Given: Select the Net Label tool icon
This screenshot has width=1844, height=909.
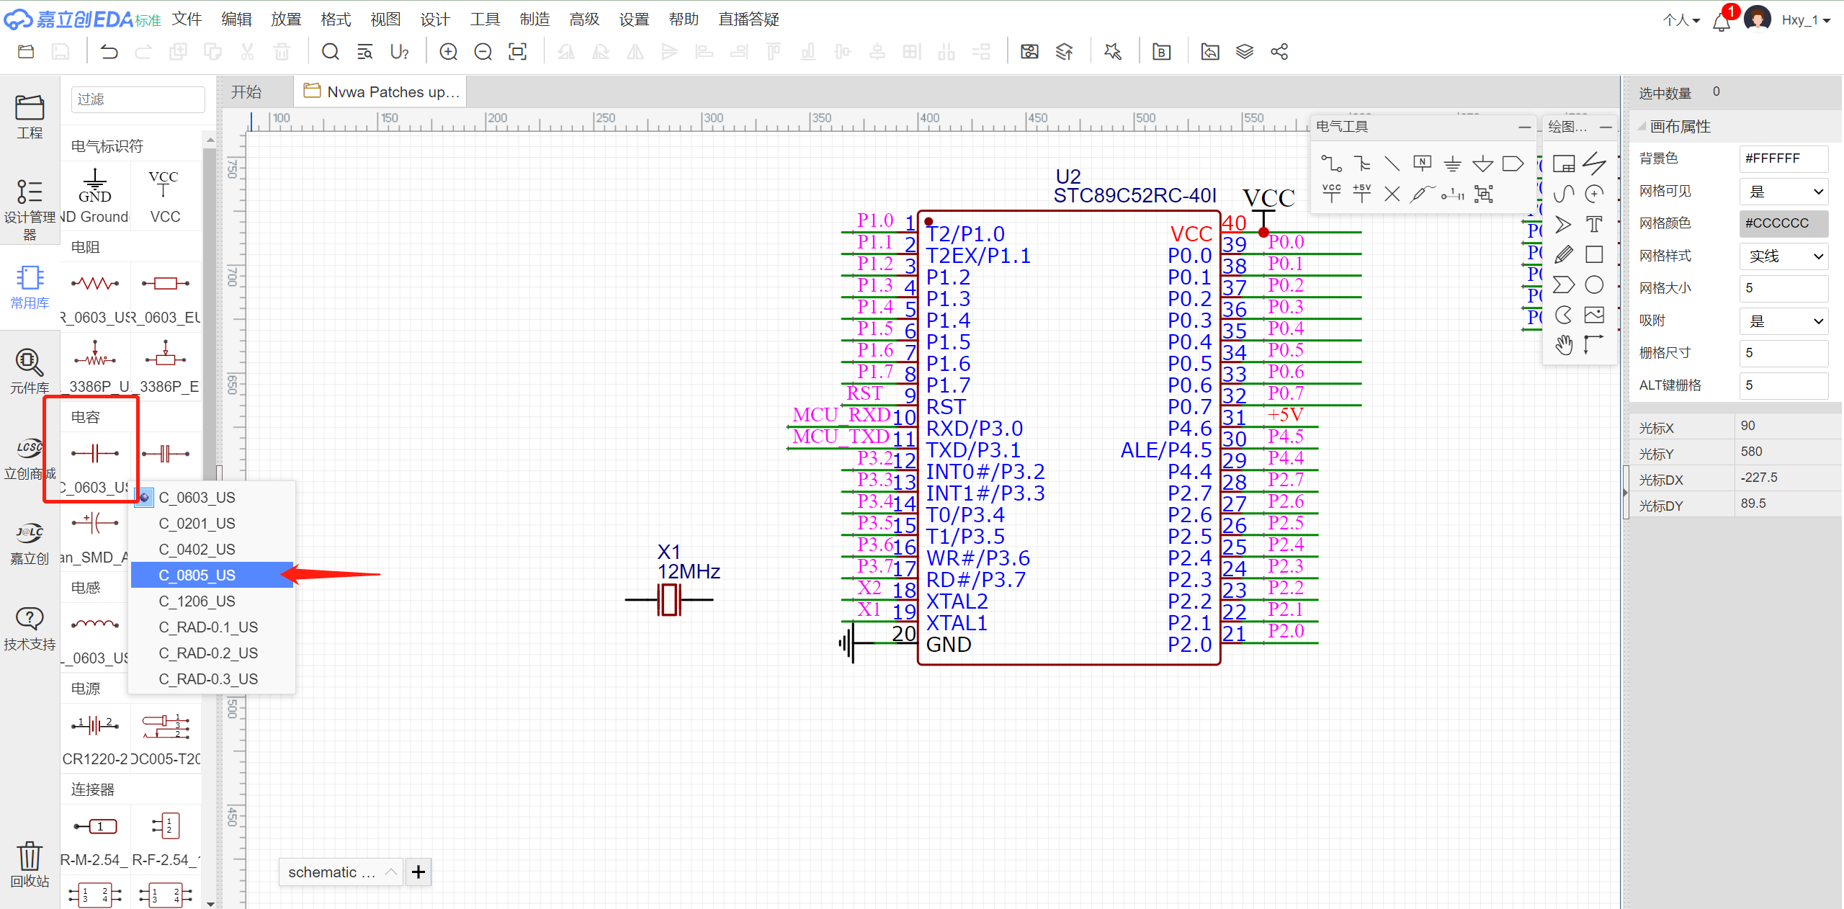Looking at the screenshot, I should point(1422,164).
